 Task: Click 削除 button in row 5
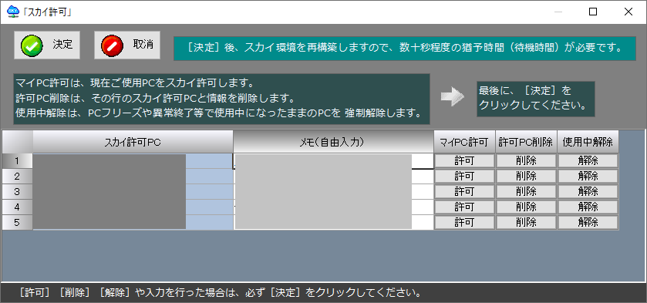coord(526,222)
